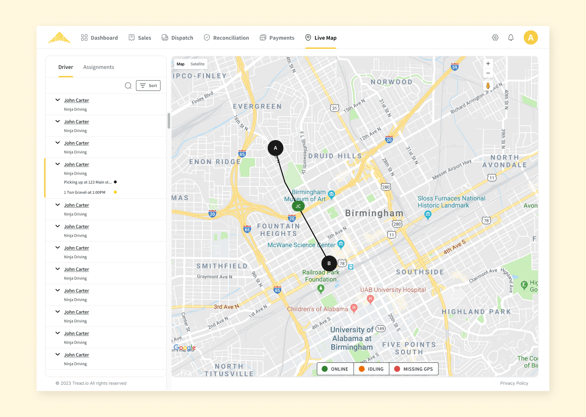Click '1 Ton Gravel-at 1:00PM' text
Screen dimensions: 586x417
(84, 192)
